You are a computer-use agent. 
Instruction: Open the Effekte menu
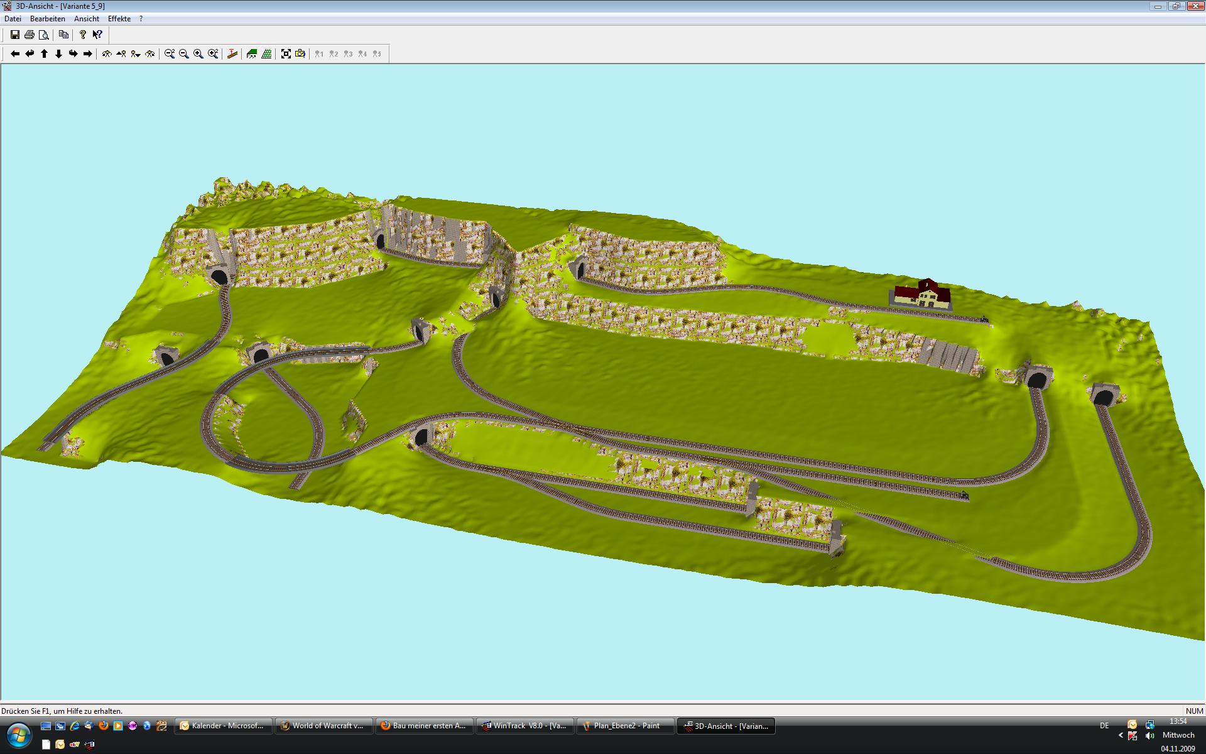tap(119, 19)
